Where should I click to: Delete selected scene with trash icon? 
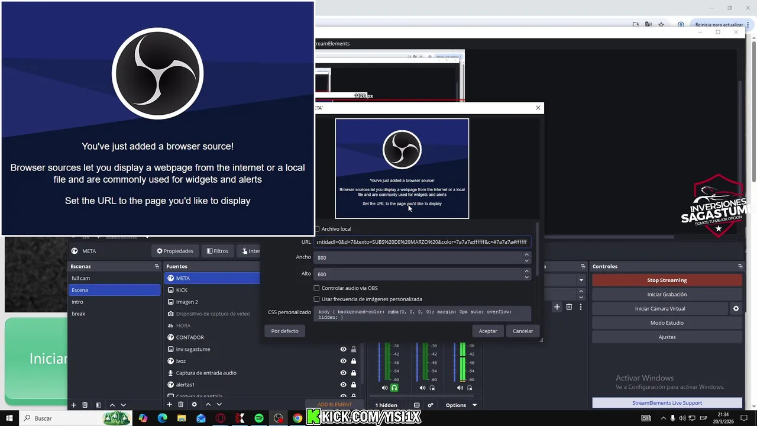[85, 405]
